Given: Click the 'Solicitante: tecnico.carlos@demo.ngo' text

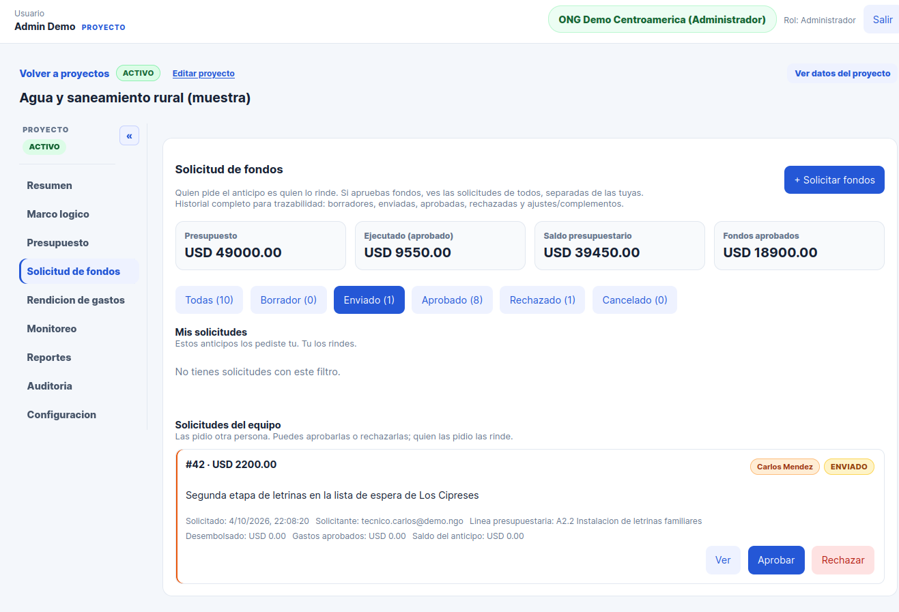Looking at the screenshot, I should [389, 521].
